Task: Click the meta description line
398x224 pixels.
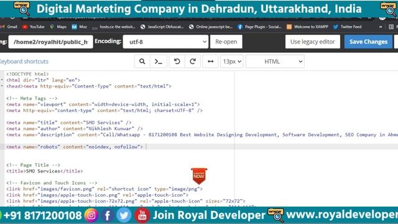Action: click(x=202, y=135)
